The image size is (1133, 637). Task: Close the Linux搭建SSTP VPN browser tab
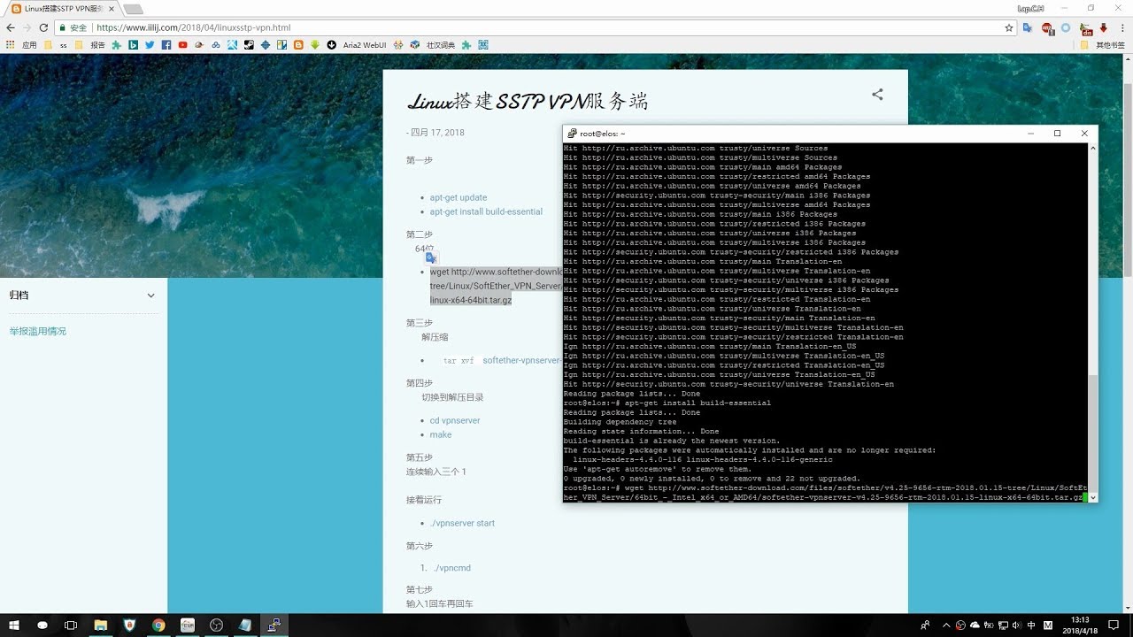(x=110, y=8)
